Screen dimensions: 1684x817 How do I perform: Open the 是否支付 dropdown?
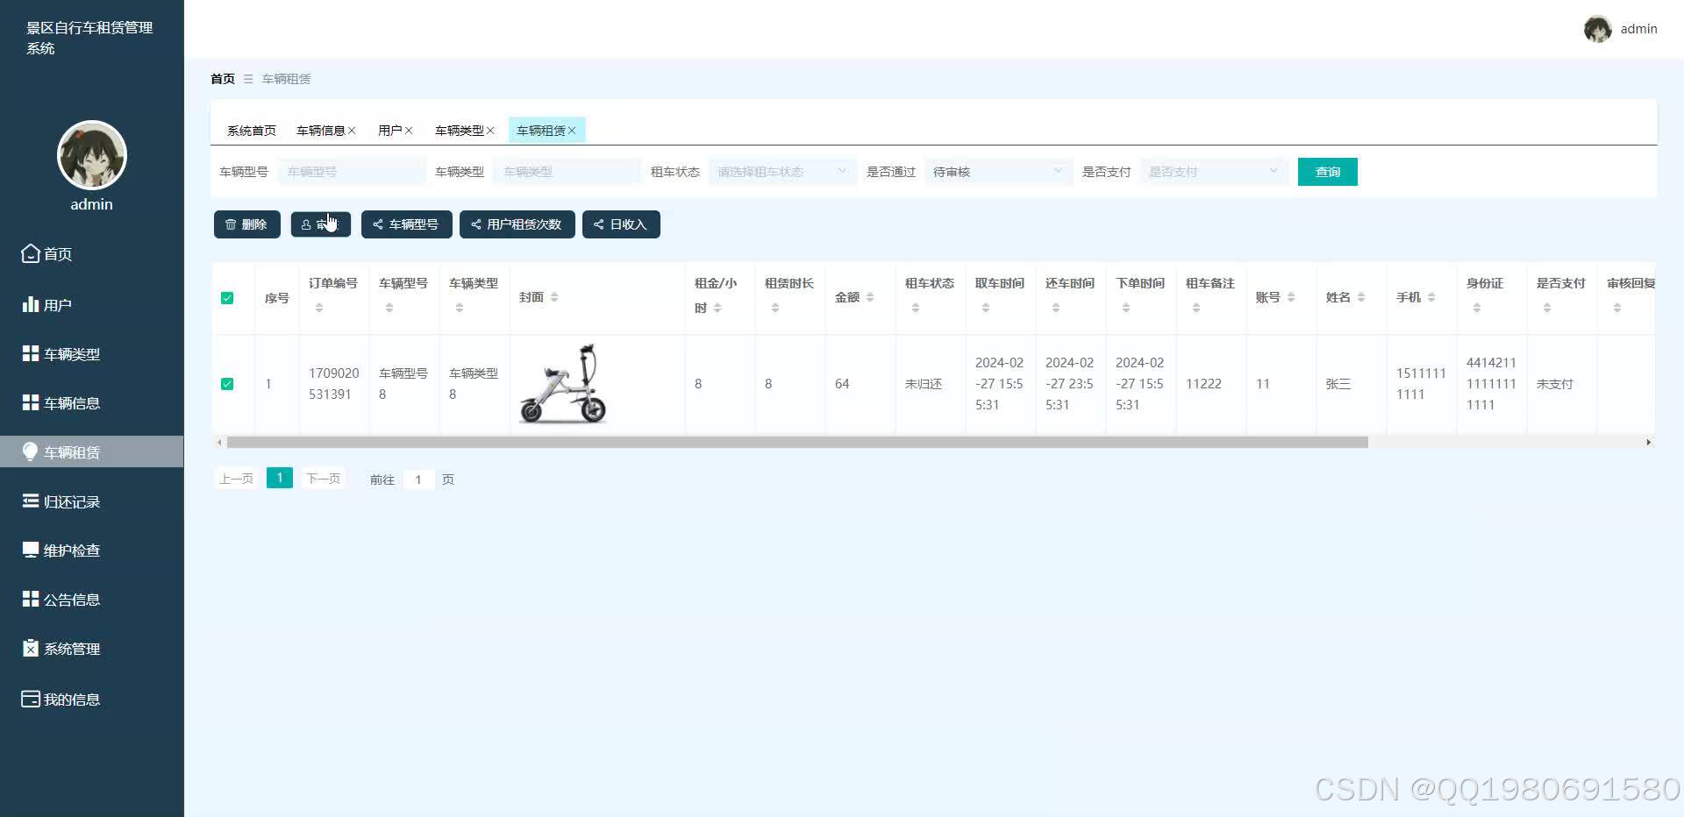(1213, 171)
